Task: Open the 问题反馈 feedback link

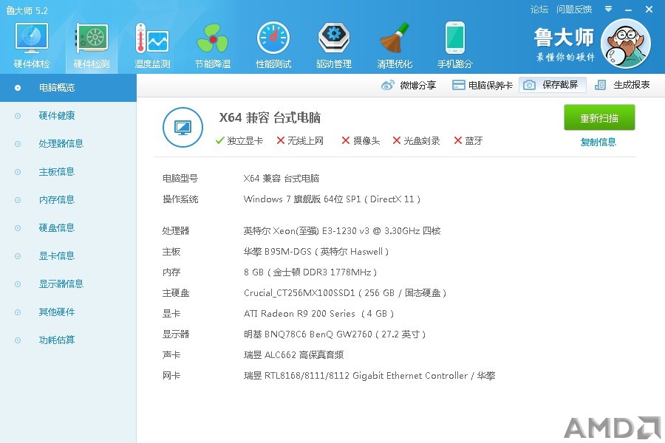Action: click(574, 10)
